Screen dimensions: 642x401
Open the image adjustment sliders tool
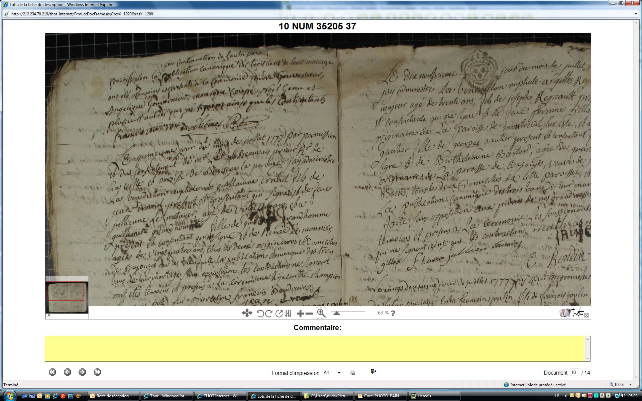coord(288,313)
